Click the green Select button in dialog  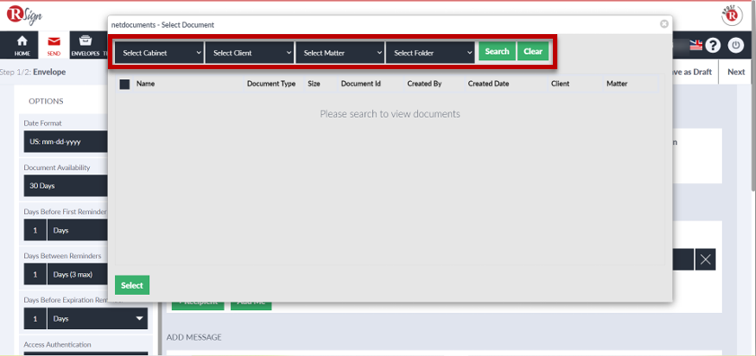[132, 285]
